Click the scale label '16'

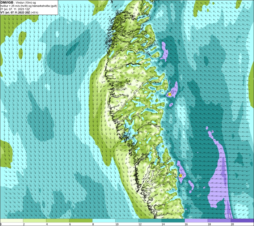186,224
